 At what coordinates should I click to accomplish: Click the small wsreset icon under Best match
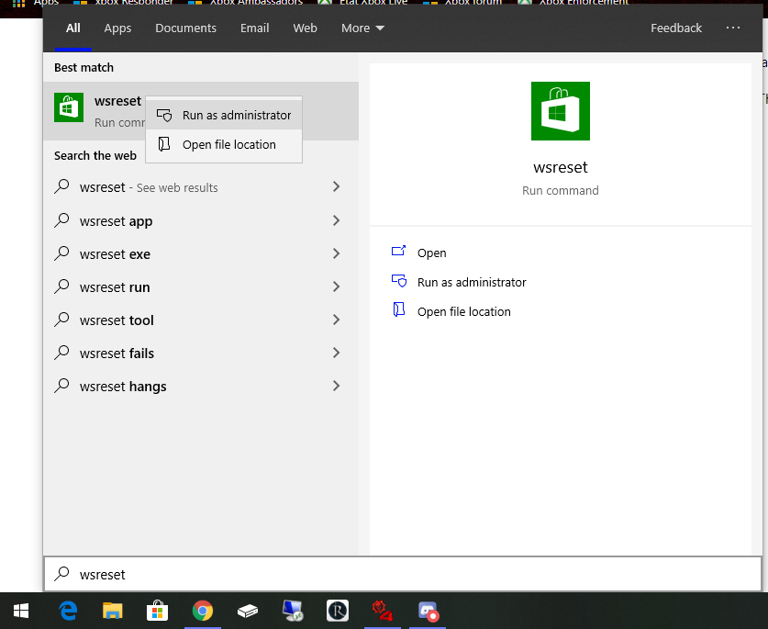(69, 107)
